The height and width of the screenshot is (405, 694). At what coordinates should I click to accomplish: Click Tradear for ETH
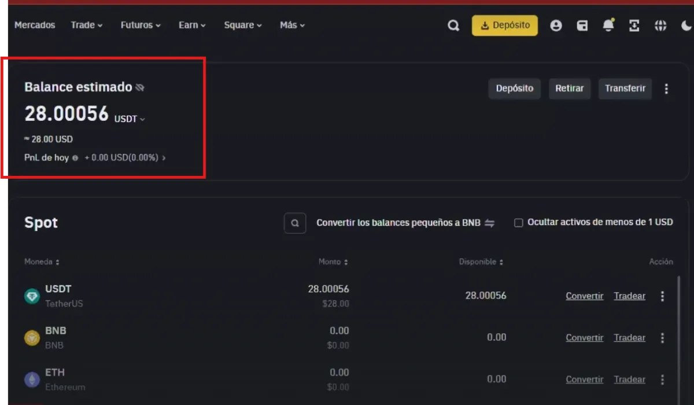pyautogui.click(x=630, y=380)
